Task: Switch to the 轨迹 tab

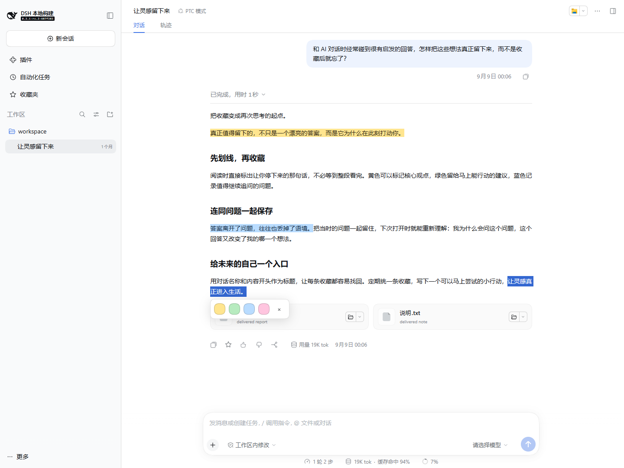Action: (x=166, y=25)
